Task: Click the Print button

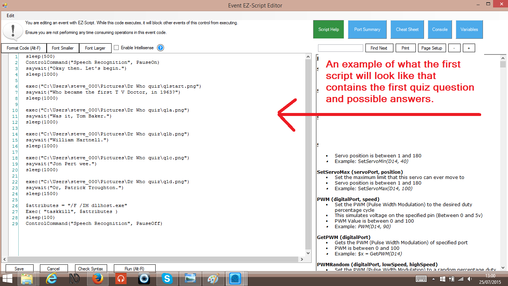Action: [405, 48]
